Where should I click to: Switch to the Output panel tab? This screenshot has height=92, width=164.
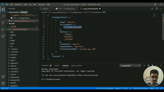57,66
